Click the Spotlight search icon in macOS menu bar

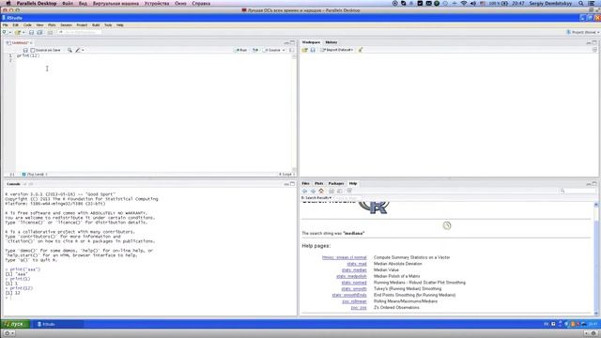581,3
